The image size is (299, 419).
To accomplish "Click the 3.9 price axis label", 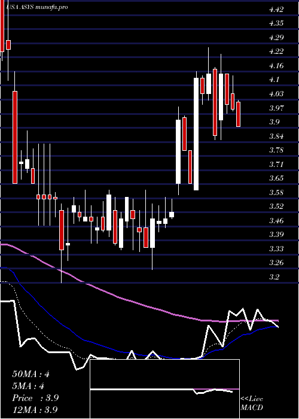I will 274,122.
